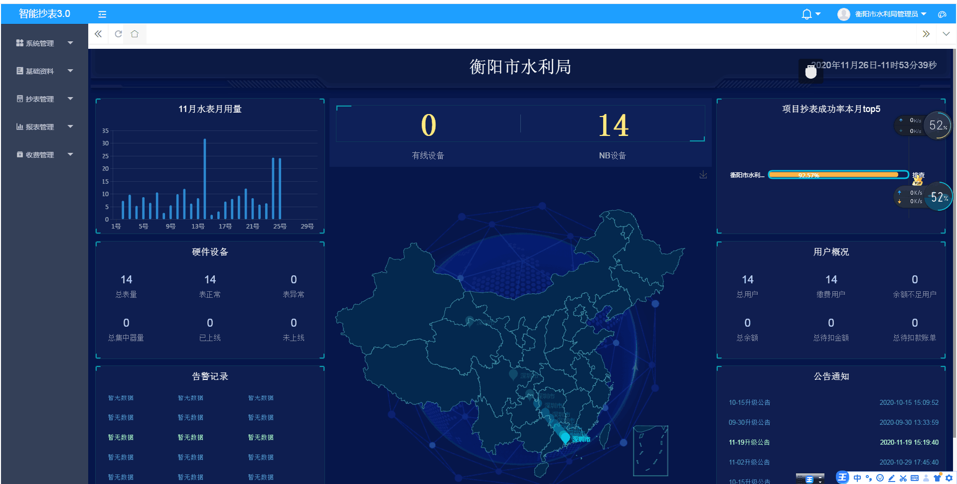957x484 pixels.
Task: Open the 10-15升级公告 announcement
Action: point(749,402)
